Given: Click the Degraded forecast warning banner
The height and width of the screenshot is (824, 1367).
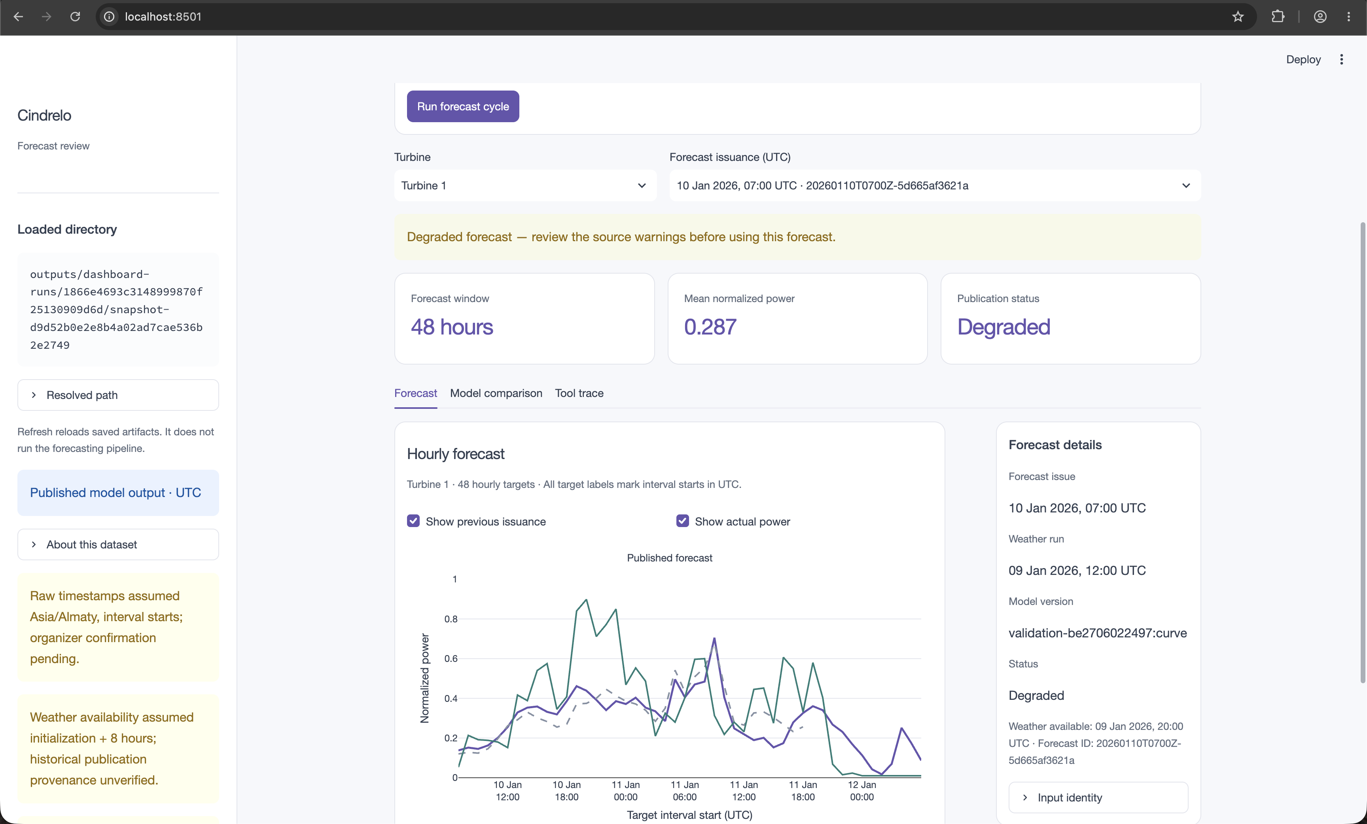Looking at the screenshot, I should click(x=797, y=237).
